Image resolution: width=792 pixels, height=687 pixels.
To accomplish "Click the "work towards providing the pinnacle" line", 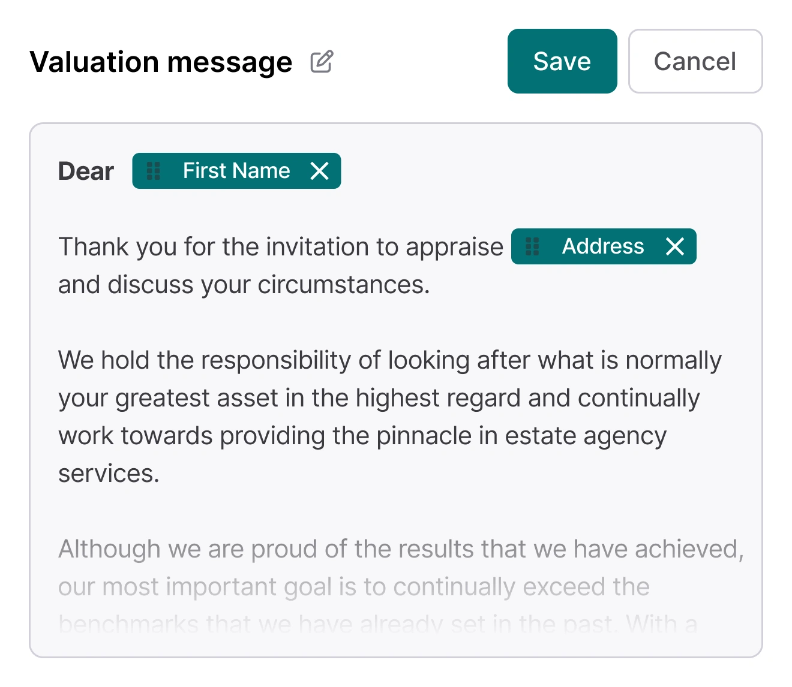I will pos(362,436).
